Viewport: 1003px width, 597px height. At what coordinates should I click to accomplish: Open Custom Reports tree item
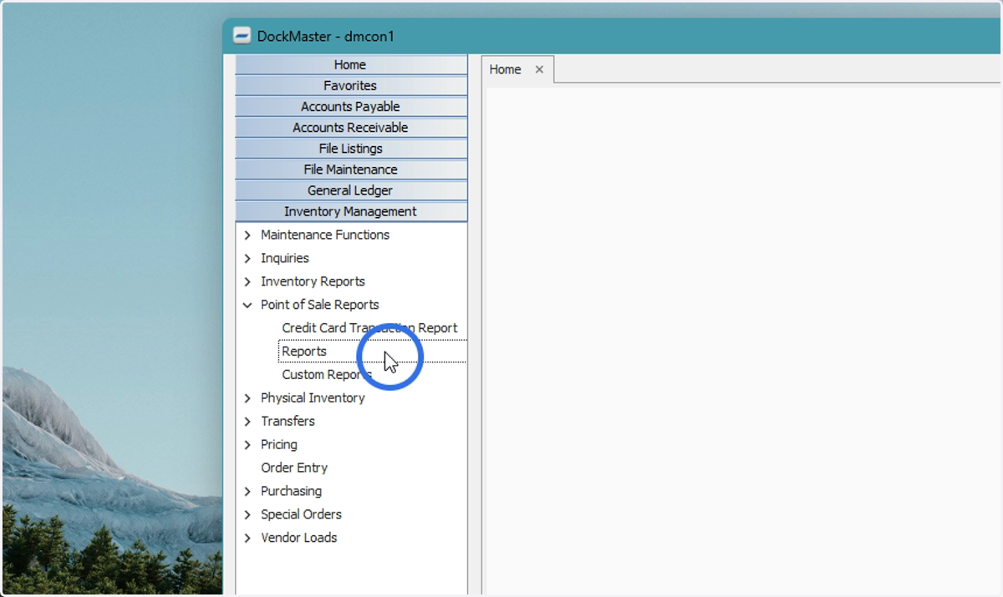[x=327, y=375]
